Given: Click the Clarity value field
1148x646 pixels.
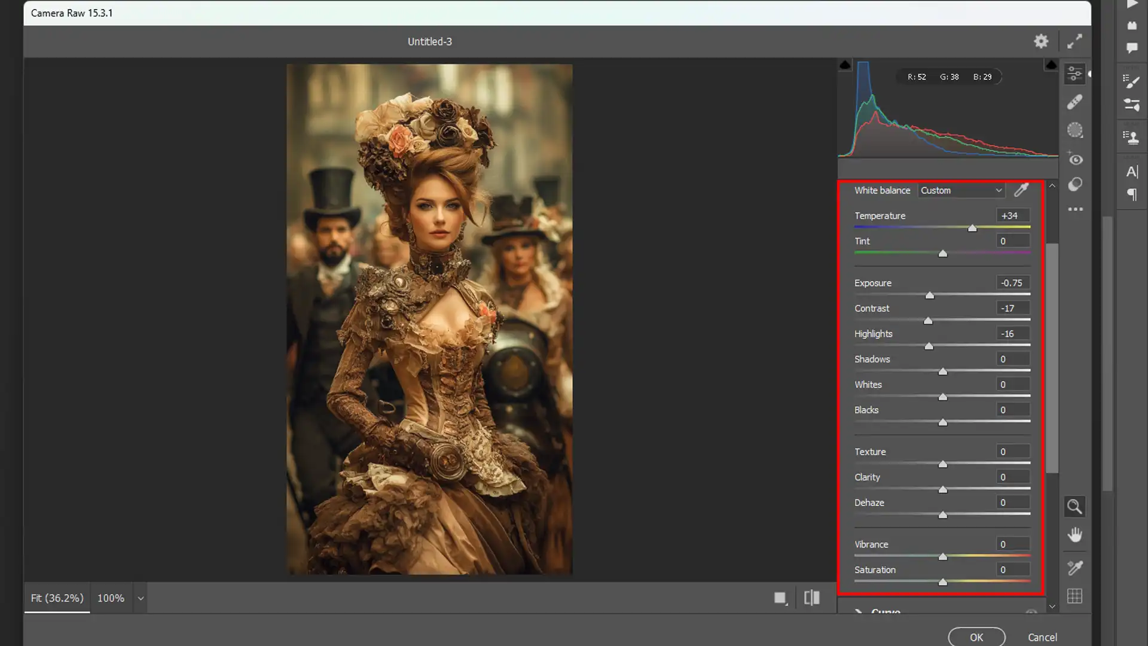Looking at the screenshot, I should coord(1013,477).
